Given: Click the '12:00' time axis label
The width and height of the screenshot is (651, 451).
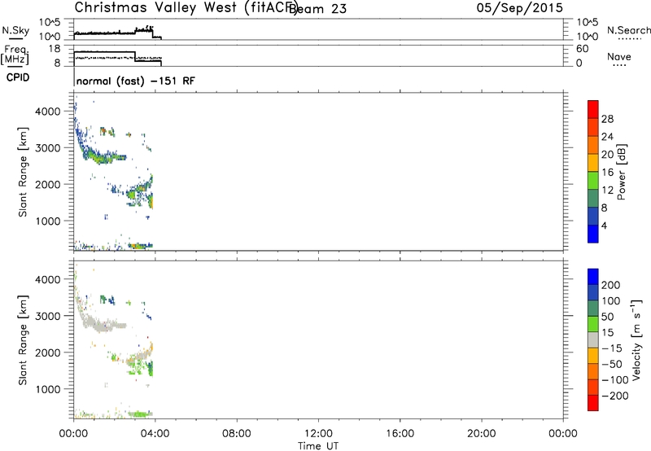Looking at the screenshot, I should 318,434.
